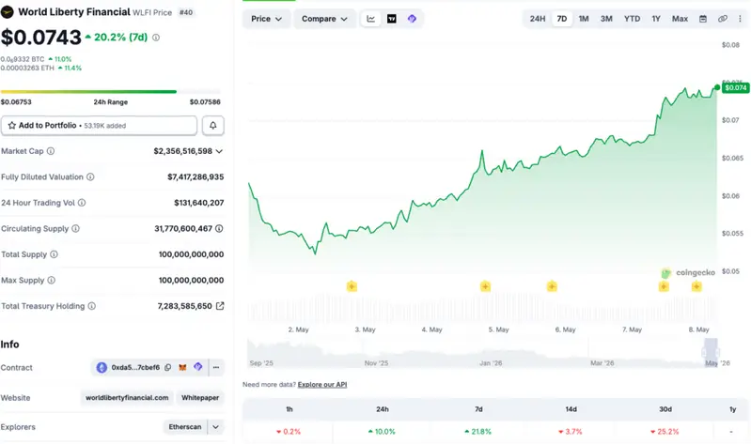Screen dimensions: 751x444
Task: Click the $131,640,207 trading volume value
Action: pos(198,203)
